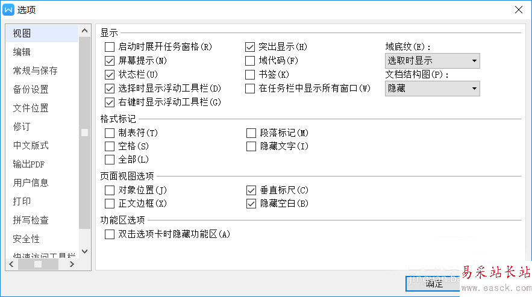Check the 域代码 checkbox
The image size is (532, 297).
[x=250, y=61]
